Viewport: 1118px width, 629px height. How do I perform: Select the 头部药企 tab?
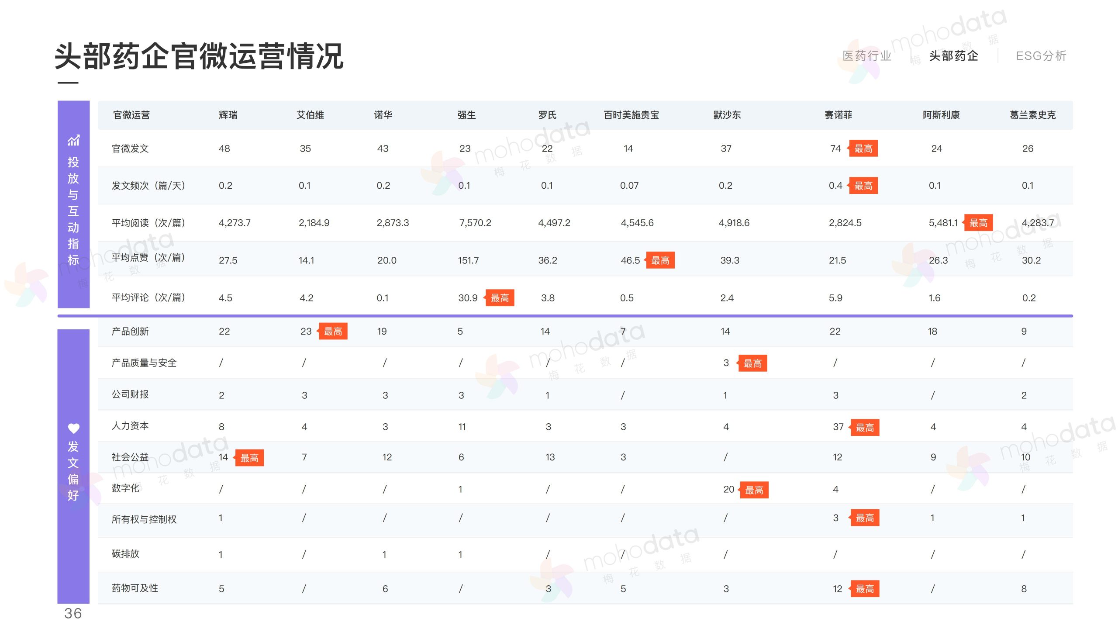coord(953,56)
